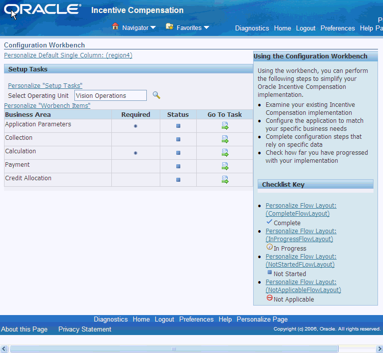Click the horizontal scrollbar thumb
The height and width of the screenshot is (353, 383).
pos(174,349)
